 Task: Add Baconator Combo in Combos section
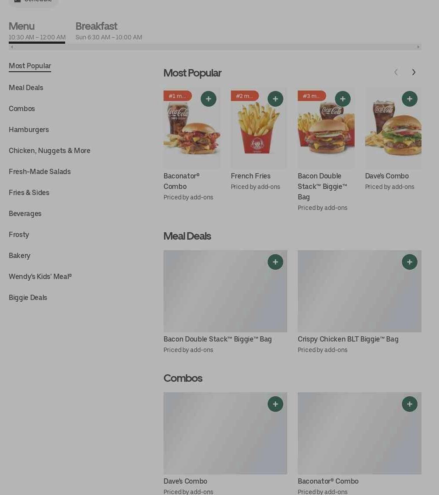[x=409, y=404]
